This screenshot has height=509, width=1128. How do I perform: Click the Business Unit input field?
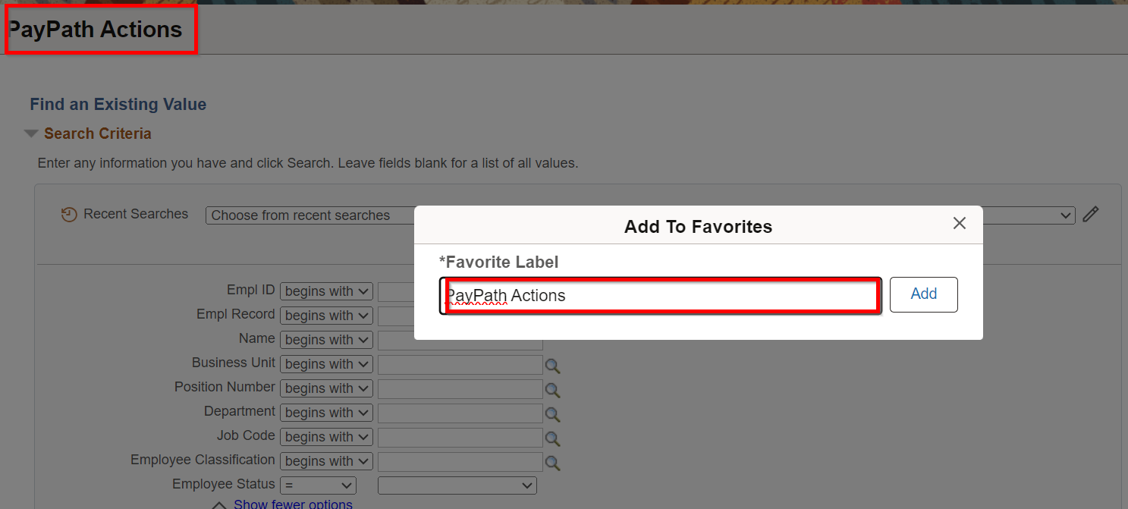(x=460, y=366)
